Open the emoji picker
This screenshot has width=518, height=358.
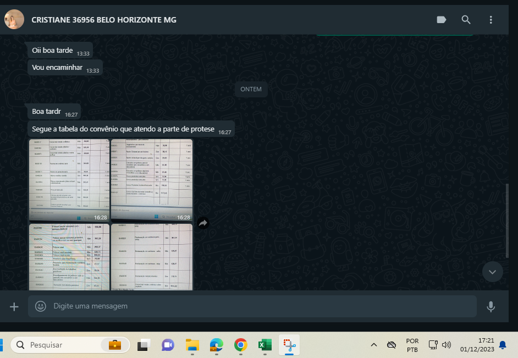pyautogui.click(x=41, y=306)
